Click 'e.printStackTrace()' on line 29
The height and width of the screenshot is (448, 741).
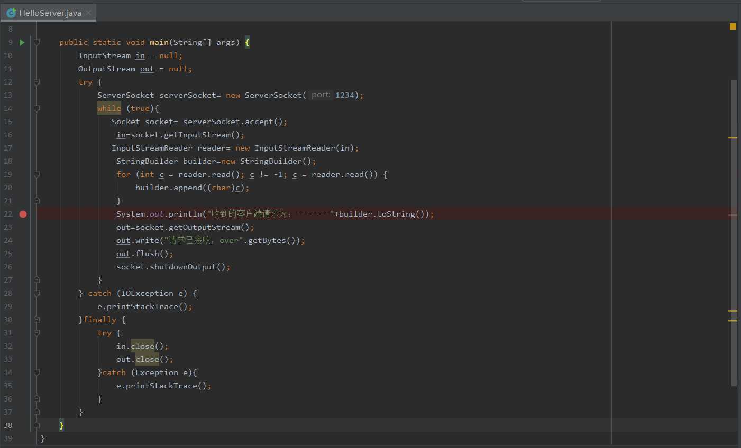pos(142,306)
